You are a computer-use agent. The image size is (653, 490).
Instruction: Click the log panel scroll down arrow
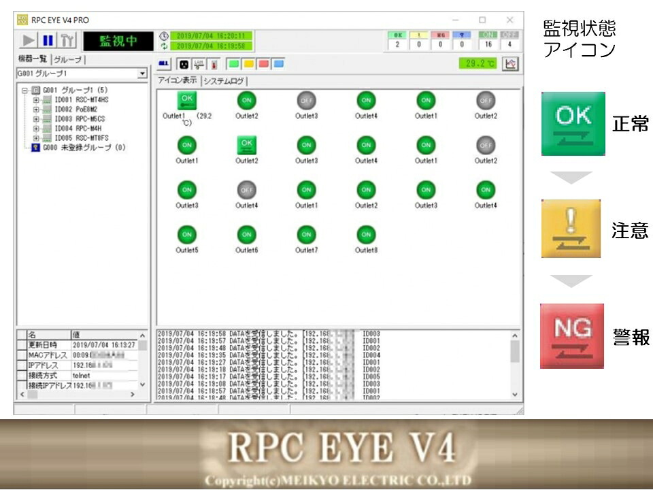(x=515, y=394)
